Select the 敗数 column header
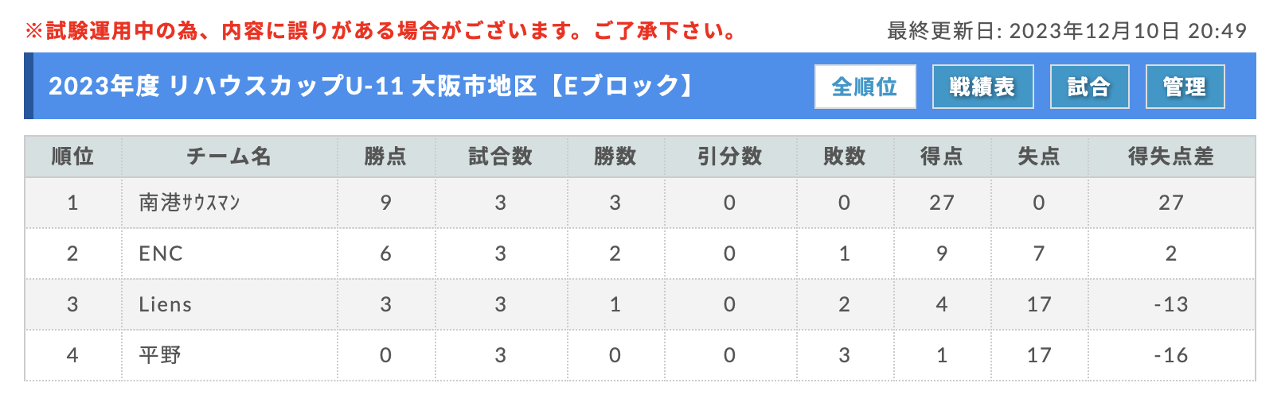 coord(845,157)
